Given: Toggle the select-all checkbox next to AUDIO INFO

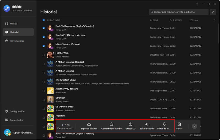Looking at the screenshot, I should pos(44,20).
